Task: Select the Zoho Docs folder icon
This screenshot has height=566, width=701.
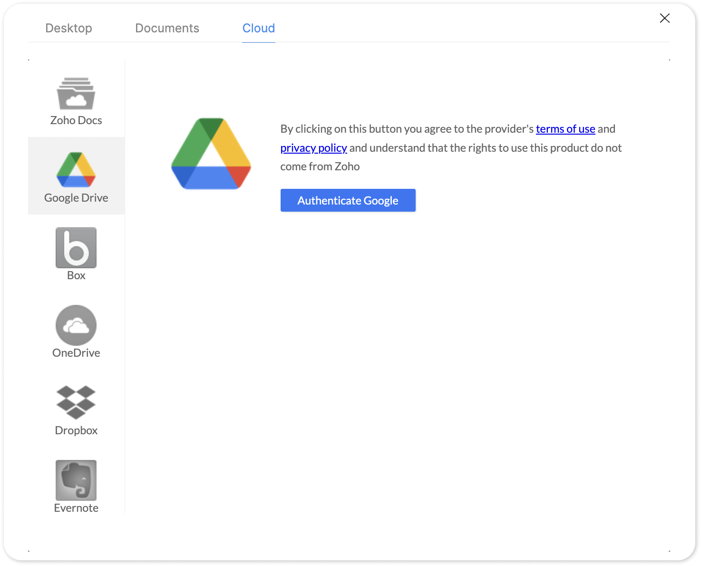Action: pyautogui.click(x=76, y=93)
